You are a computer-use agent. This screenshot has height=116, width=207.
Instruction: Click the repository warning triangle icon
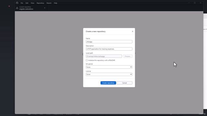point(17,8)
